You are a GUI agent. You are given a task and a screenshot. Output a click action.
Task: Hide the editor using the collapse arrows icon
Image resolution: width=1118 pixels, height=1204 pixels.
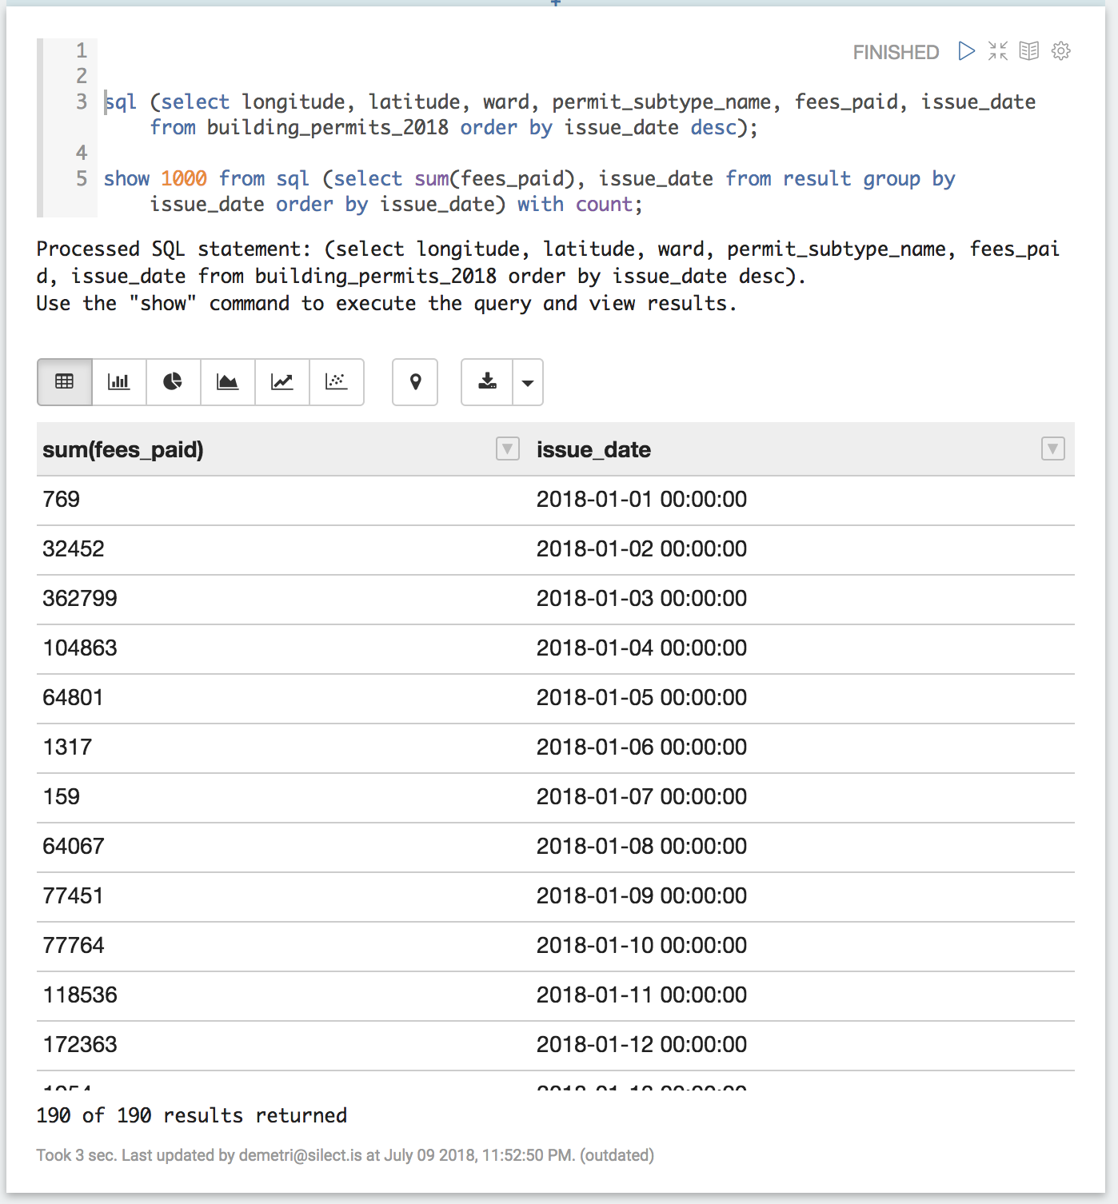(997, 51)
